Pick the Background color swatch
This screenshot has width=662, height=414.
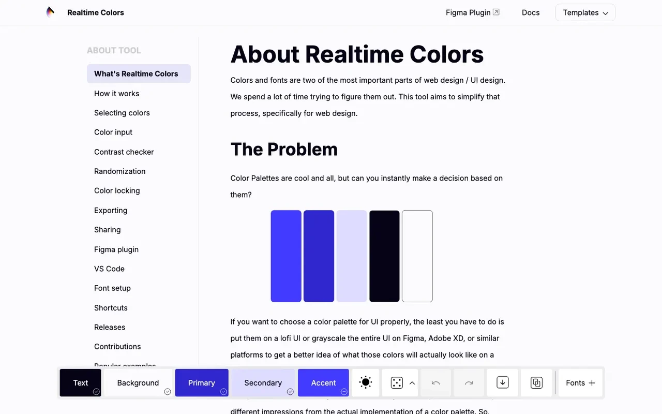[138, 383]
